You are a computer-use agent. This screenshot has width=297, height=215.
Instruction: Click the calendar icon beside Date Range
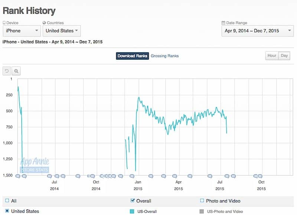[223, 23]
